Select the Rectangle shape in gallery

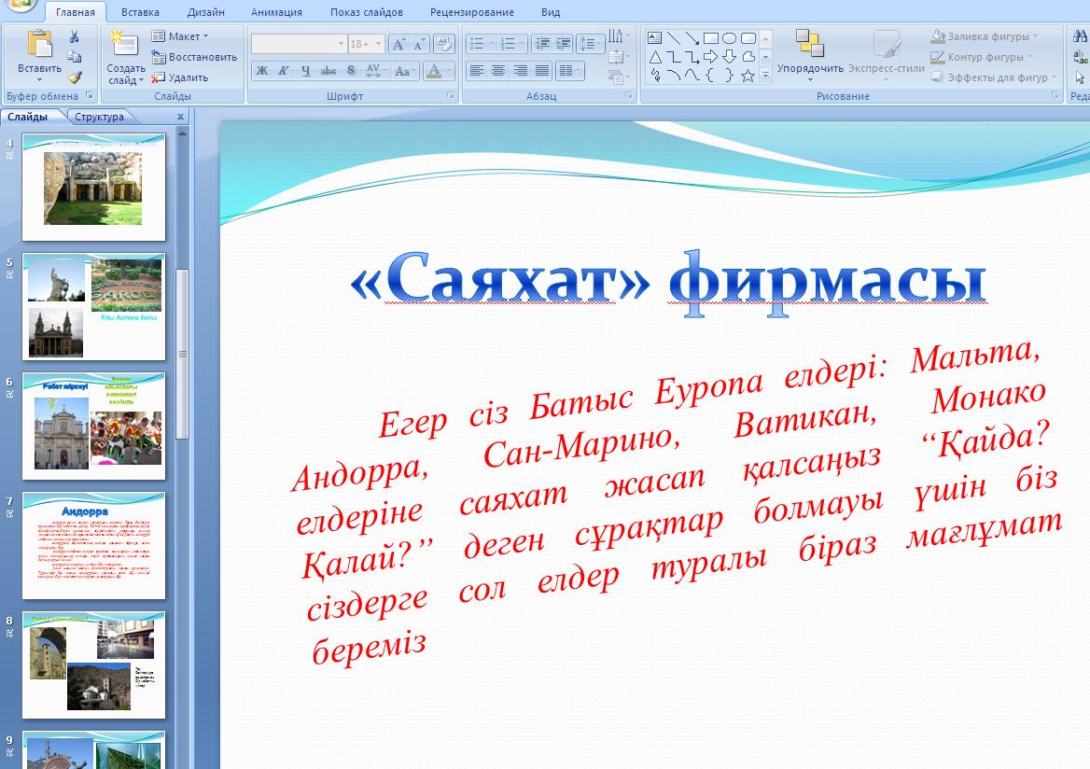click(710, 37)
